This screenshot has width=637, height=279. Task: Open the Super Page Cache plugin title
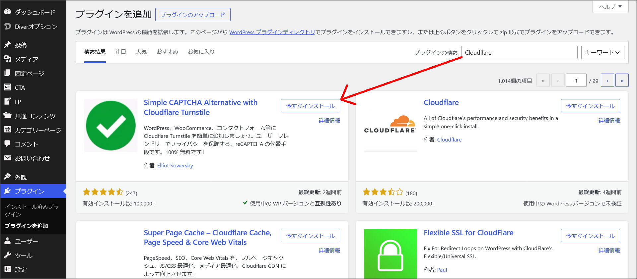point(208,238)
